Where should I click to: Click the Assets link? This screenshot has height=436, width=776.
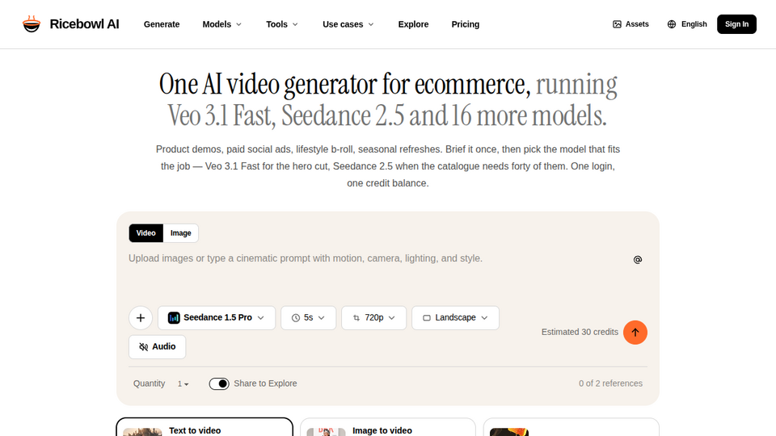click(630, 24)
